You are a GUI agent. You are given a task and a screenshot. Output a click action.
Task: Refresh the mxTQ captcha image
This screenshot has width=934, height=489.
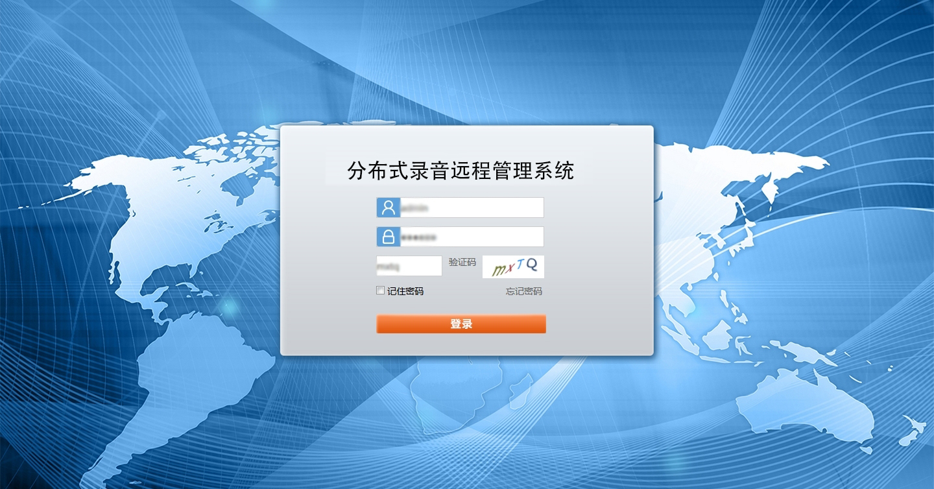513,267
